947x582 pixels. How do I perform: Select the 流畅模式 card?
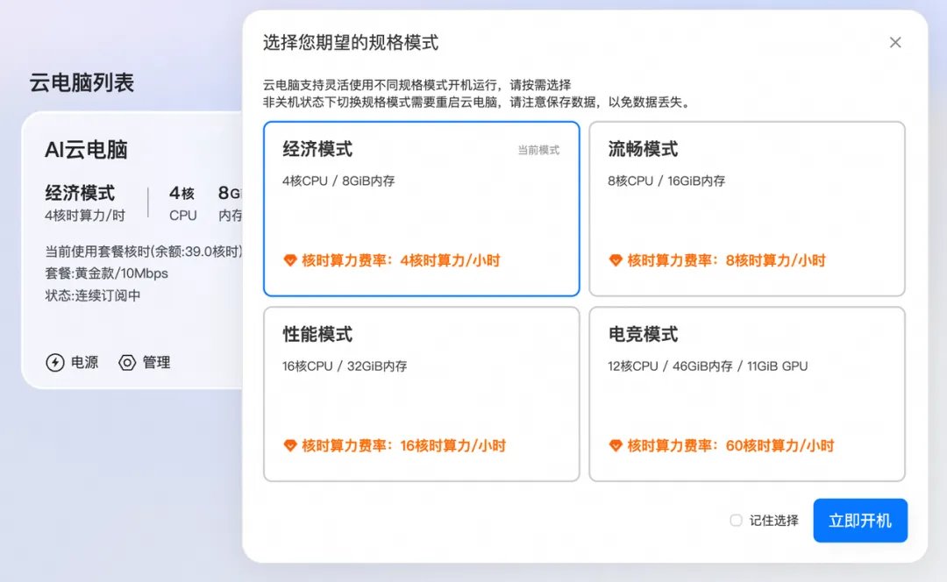coord(747,209)
